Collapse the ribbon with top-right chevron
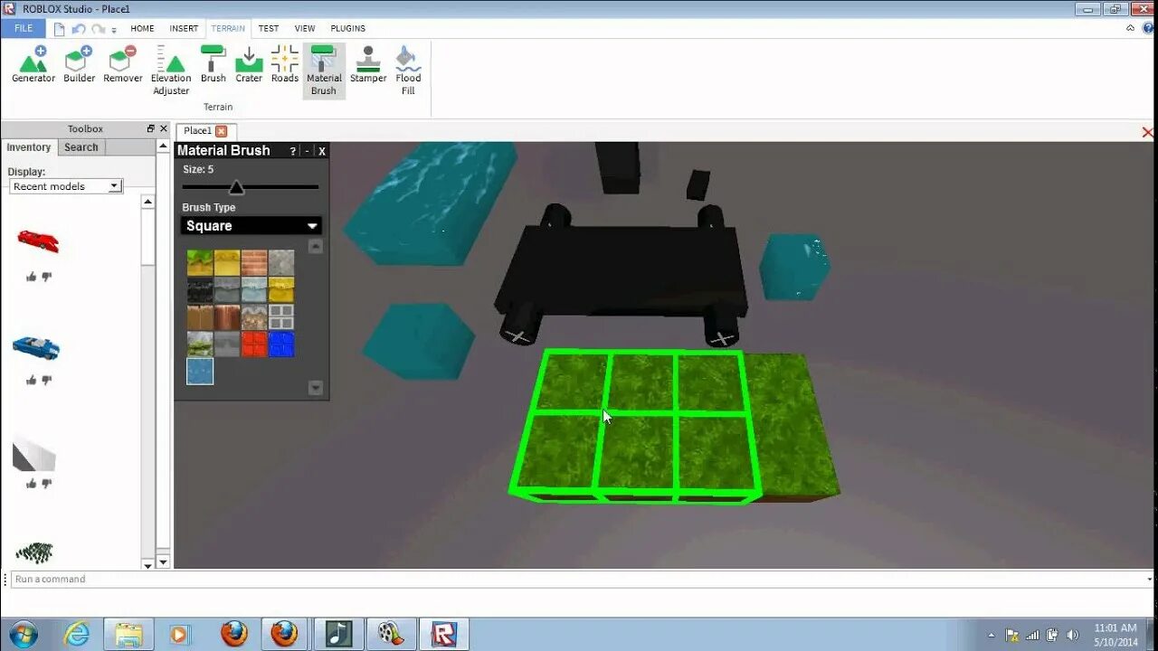Viewport: 1158px width, 651px height. coord(1131,29)
